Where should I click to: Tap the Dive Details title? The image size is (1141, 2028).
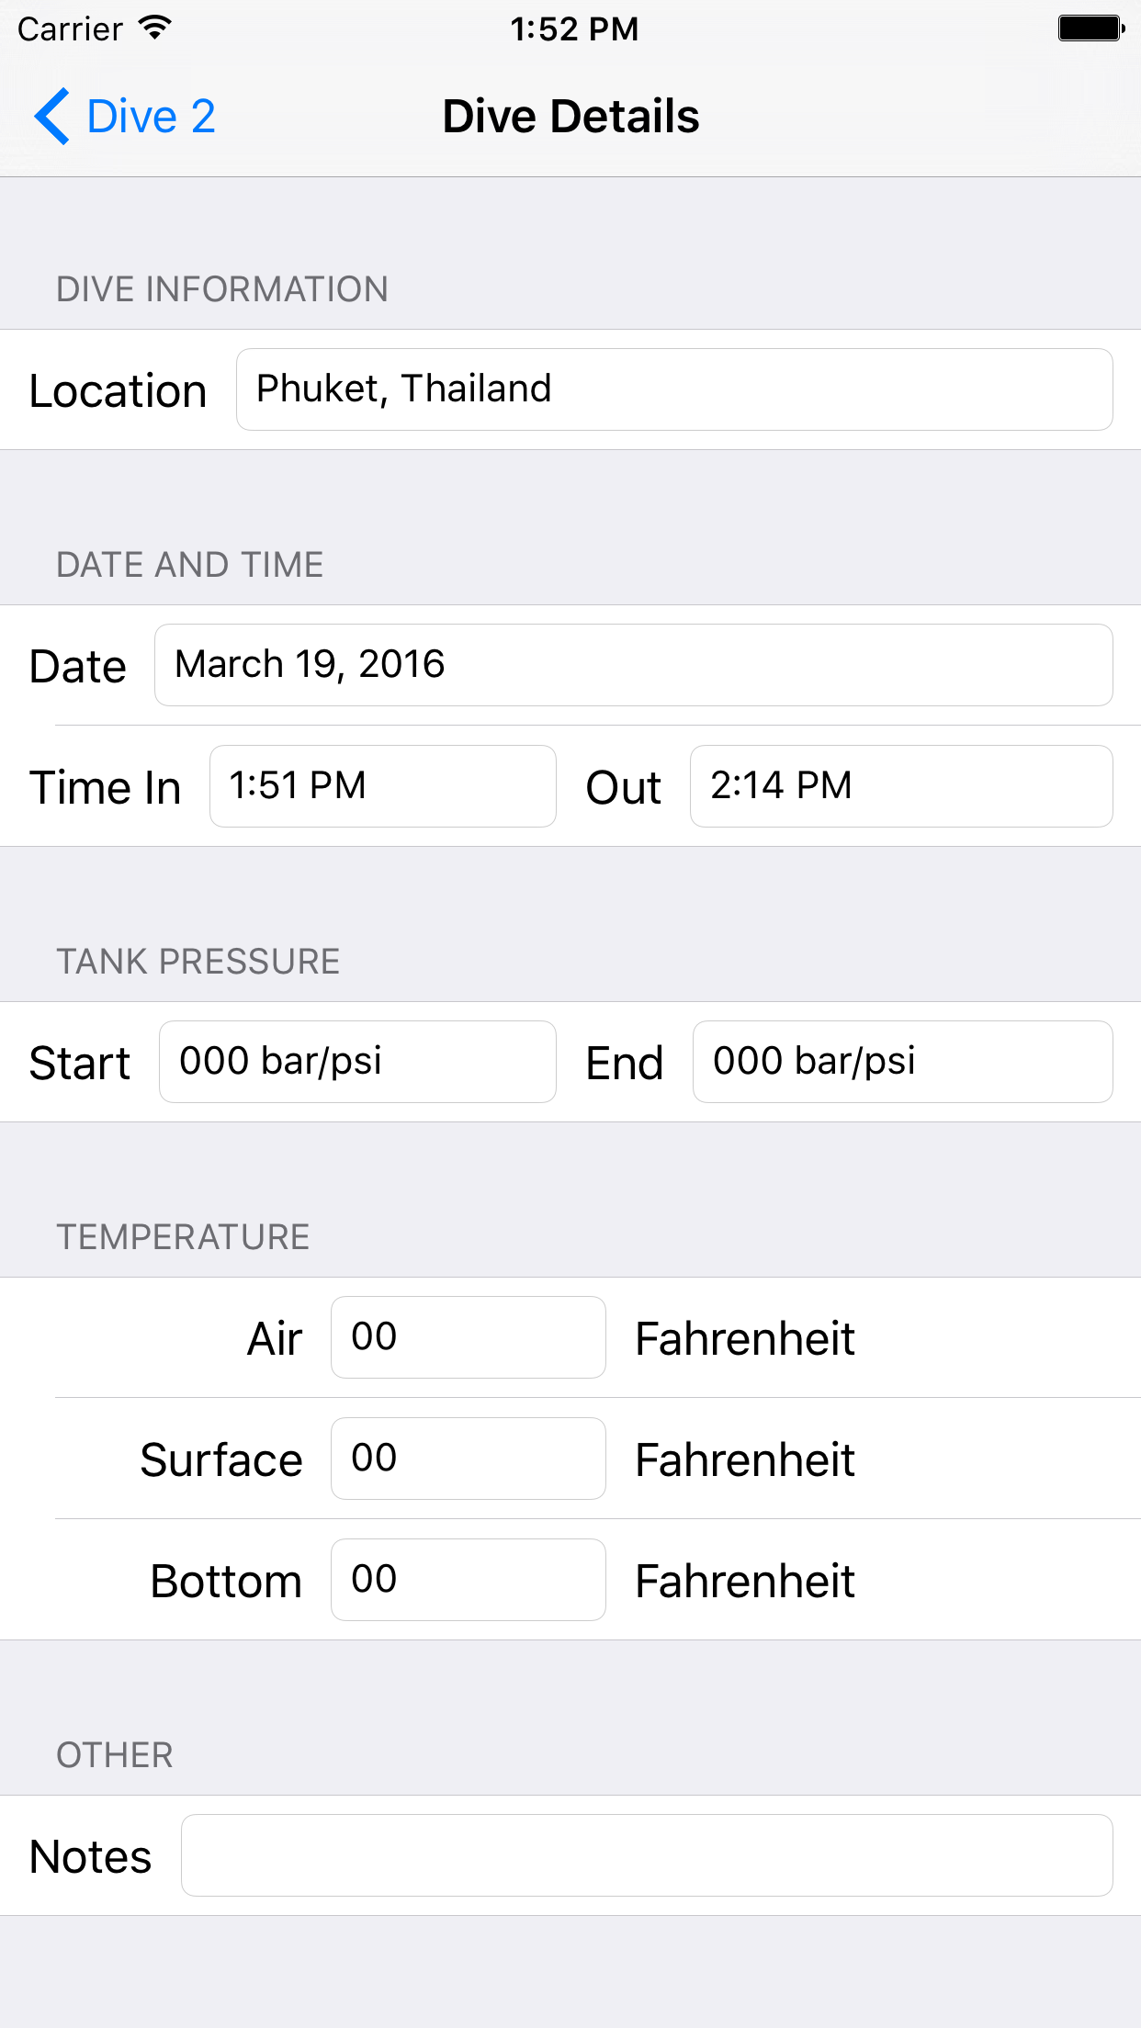(570, 117)
